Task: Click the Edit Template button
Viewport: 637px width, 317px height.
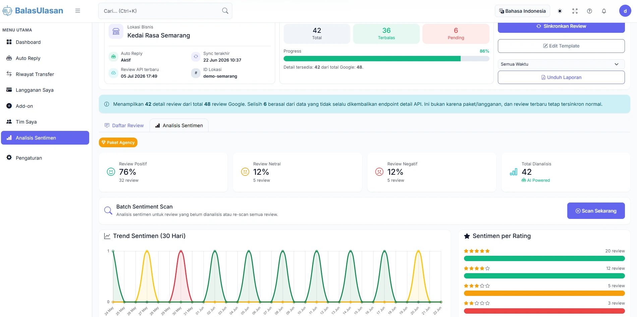Action: 561,46
